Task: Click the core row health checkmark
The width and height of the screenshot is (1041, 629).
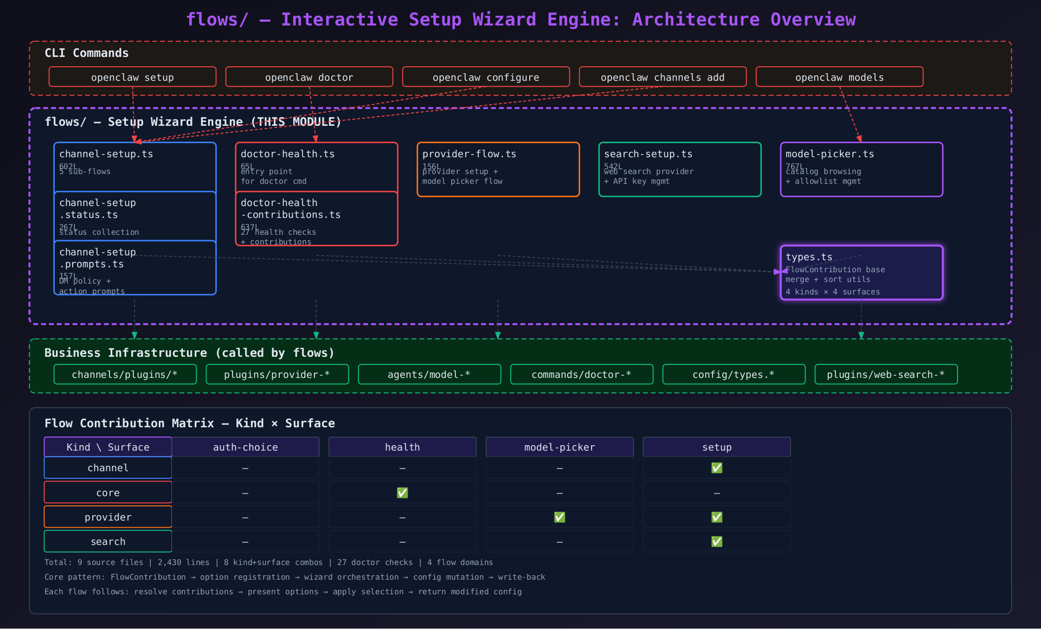Action: coord(402,493)
